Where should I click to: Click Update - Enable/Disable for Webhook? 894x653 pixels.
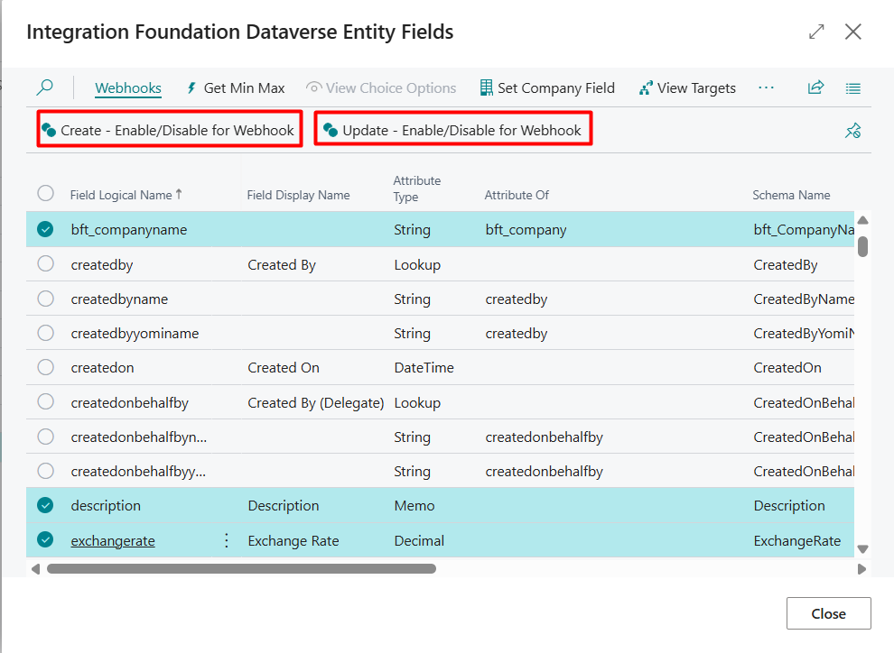[452, 130]
